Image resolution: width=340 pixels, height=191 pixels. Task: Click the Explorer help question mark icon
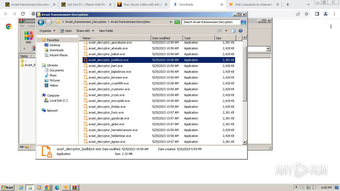click(x=241, y=31)
